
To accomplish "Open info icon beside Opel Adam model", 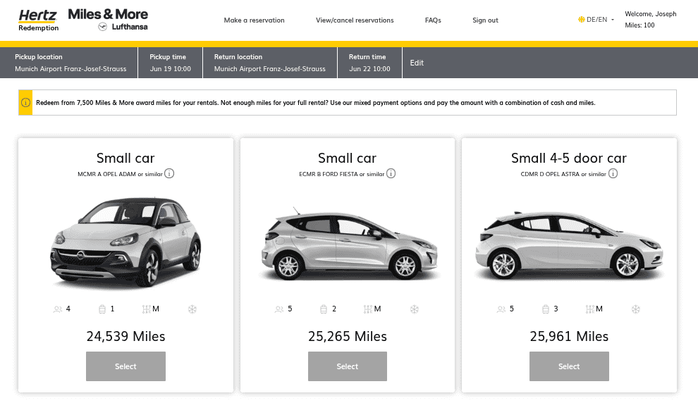I will 169,174.
